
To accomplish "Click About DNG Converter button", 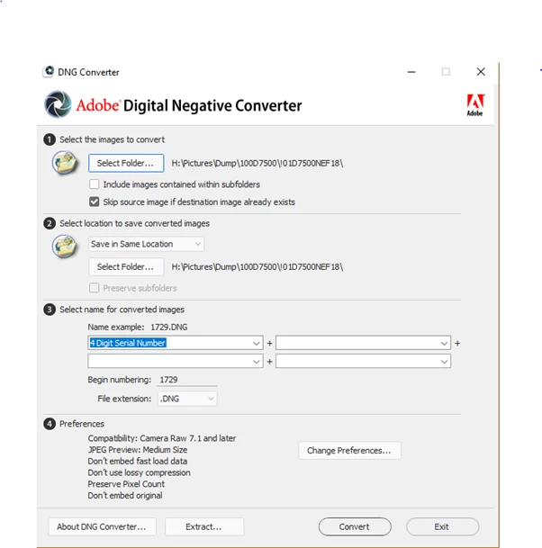I will pos(102,526).
